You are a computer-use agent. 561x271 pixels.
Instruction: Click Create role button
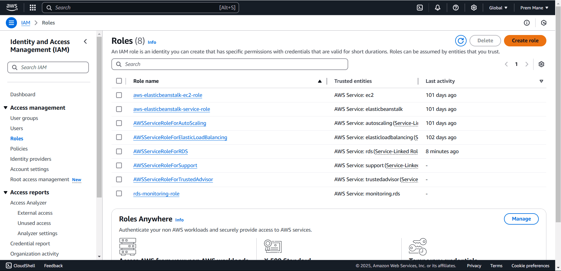(525, 41)
